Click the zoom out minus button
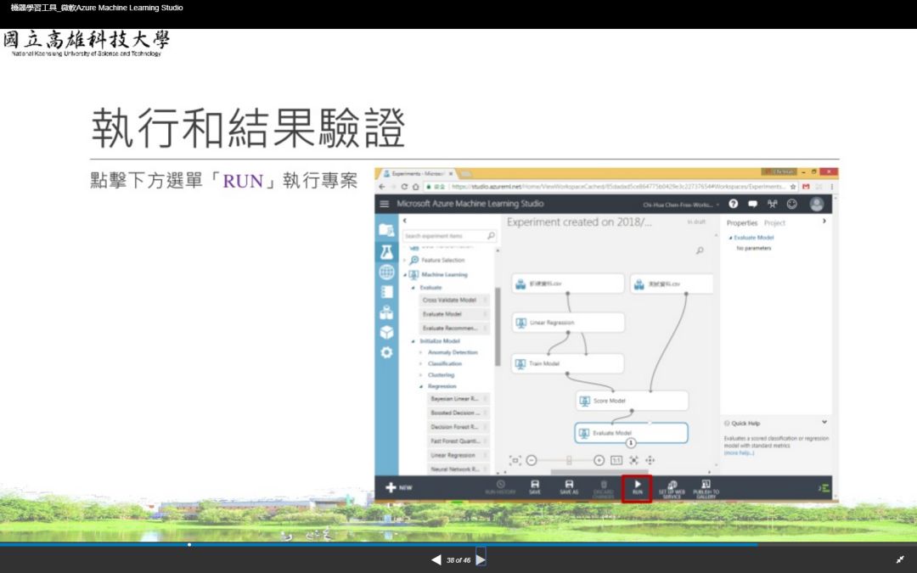The width and height of the screenshot is (917, 573). 531,461
